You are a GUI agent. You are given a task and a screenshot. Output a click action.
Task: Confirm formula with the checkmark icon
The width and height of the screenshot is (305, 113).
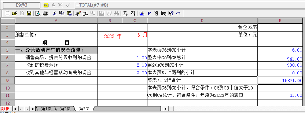[x=68, y=5]
